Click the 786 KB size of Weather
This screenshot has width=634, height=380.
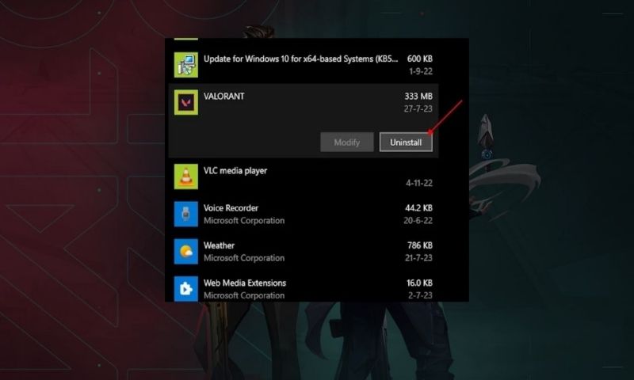pos(420,245)
